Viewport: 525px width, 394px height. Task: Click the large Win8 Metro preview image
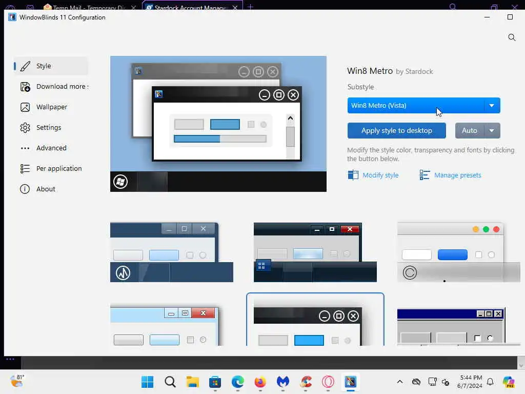coord(218,124)
